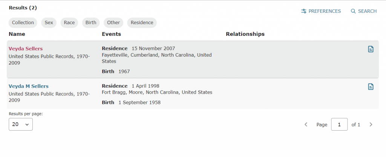The height and width of the screenshot is (157, 386).
Task: Open Veyda M Sellers record link
Action: pyautogui.click(x=29, y=86)
